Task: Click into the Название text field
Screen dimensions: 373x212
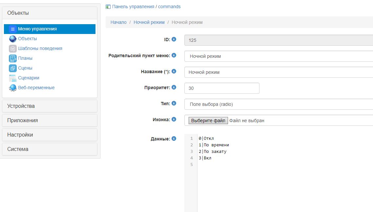Action: (x=278, y=72)
